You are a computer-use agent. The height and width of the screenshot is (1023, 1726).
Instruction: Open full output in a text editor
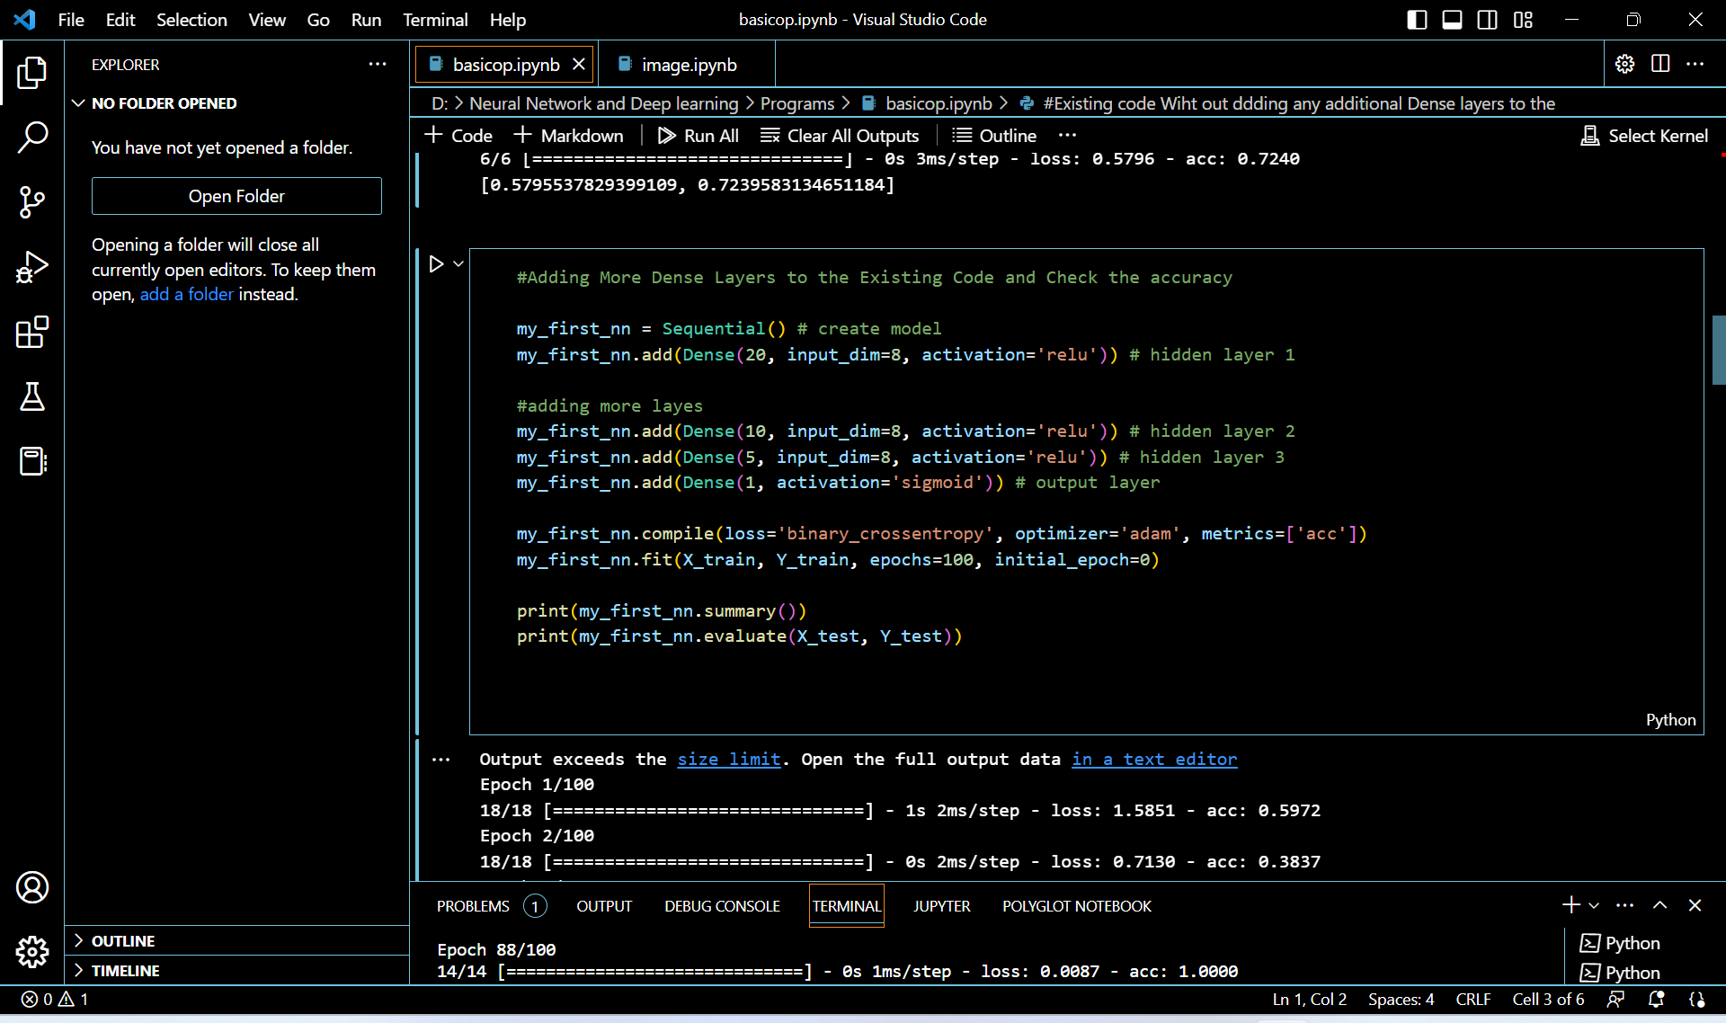[x=1154, y=759]
